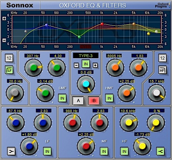Viewport: 172px width, 160px height.
Task: Click the Oxford Plugins logo
Action: [162, 5]
